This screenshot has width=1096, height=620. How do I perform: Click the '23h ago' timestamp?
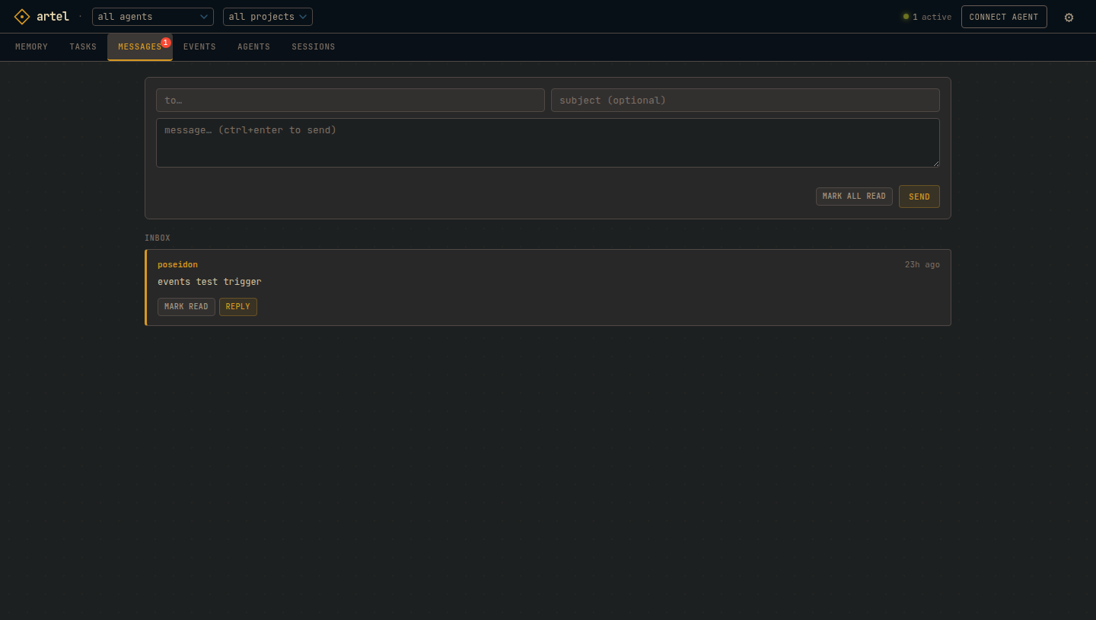coord(922,265)
